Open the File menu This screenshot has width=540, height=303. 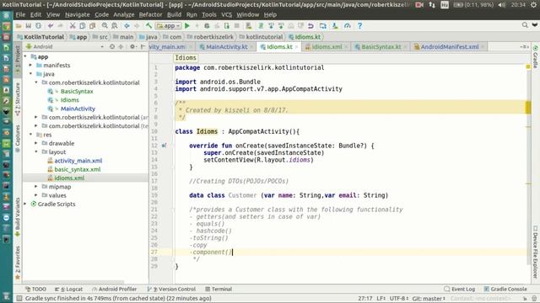point(20,14)
